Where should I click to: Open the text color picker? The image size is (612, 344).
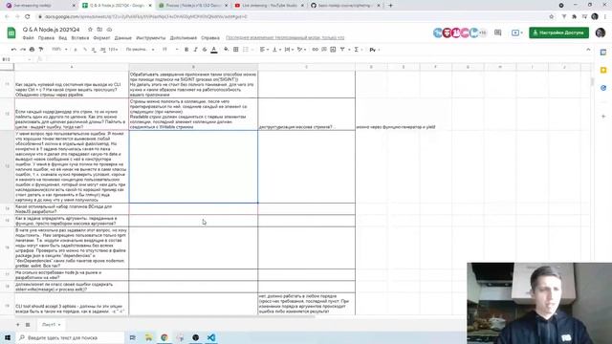coord(214,50)
